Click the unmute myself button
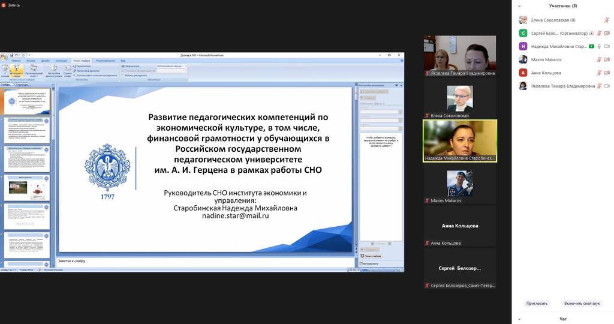The image size is (614, 324). point(582,303)
